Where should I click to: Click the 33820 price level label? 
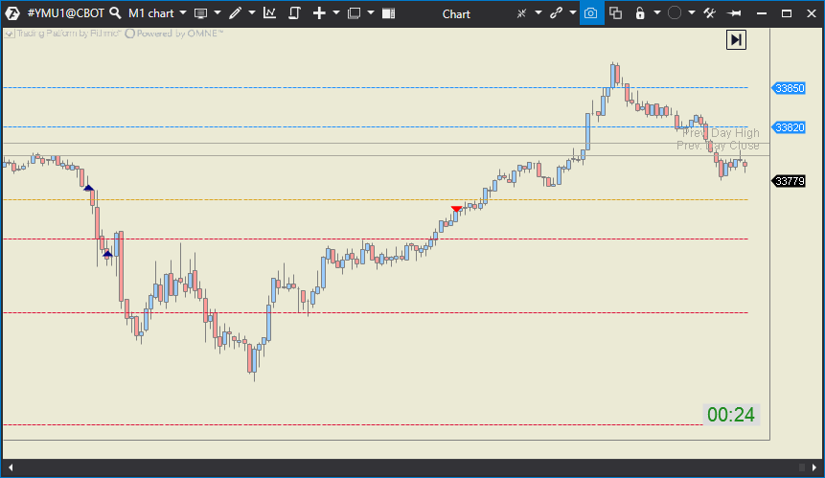pyautogui.click(x=790, y=127)
